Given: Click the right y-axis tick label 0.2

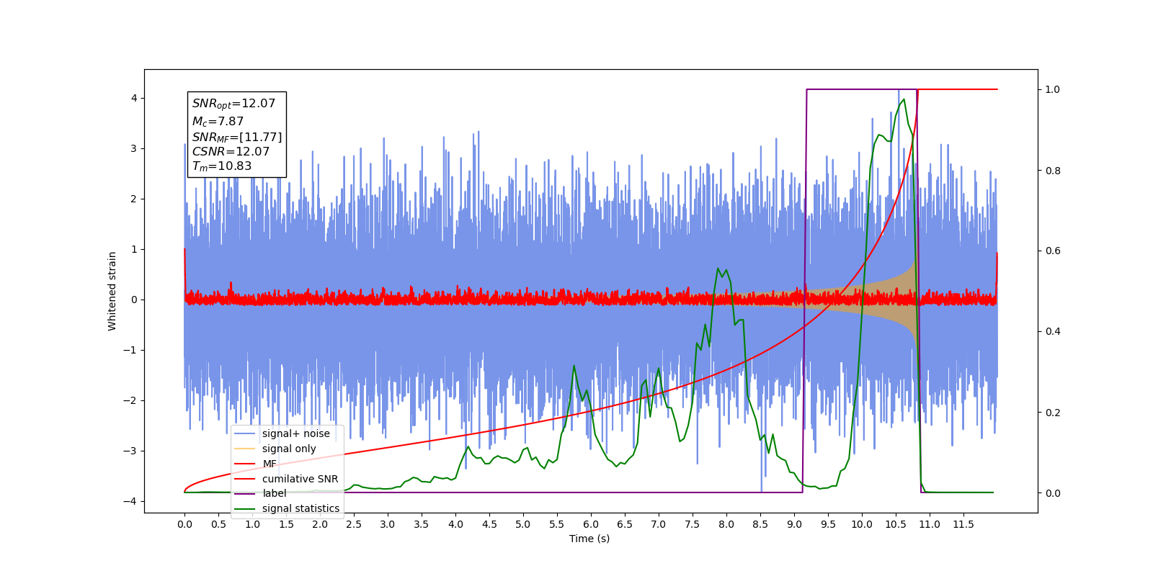Looking at the screenshot, I should [1053, 413].
